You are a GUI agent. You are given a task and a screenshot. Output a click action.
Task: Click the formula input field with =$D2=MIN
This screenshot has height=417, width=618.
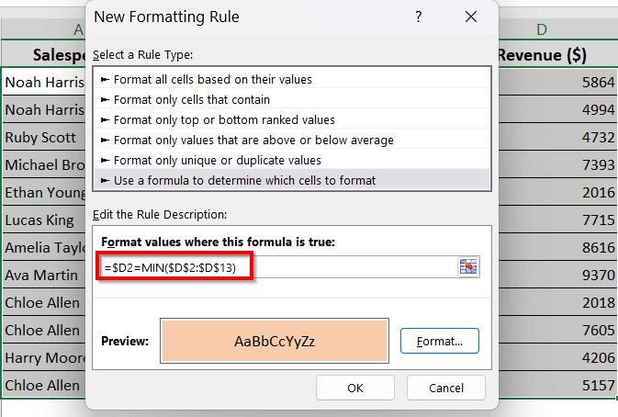coord(278,267)
